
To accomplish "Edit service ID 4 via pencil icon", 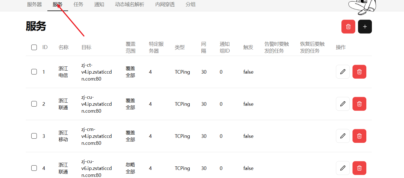I will coord(343,168).
